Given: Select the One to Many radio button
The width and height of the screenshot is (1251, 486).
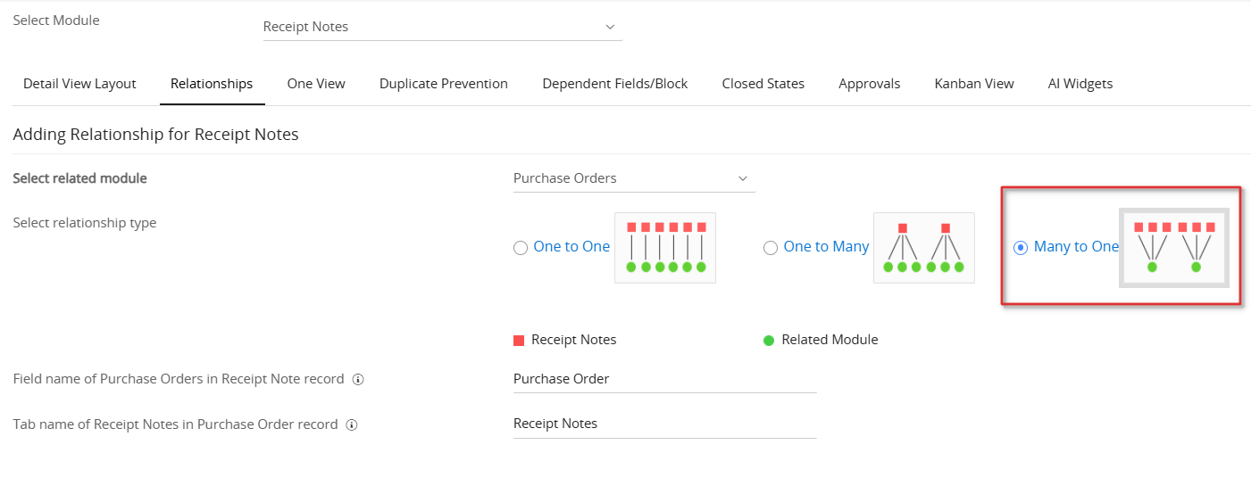Looking at the screenshot, I should click(x=771, y=249).
